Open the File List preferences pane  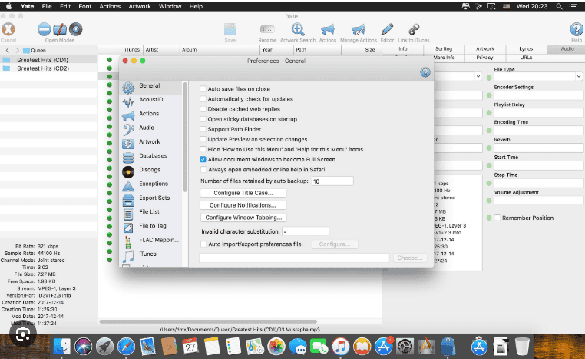point(151,212)
